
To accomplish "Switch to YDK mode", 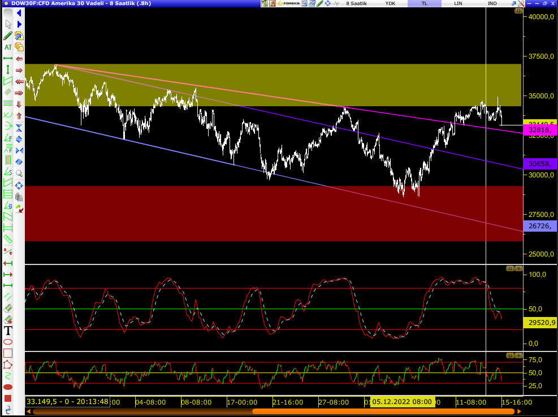I will 390,3.
